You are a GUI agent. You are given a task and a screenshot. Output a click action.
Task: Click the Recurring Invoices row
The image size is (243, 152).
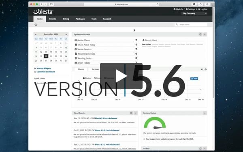point(106,54)
